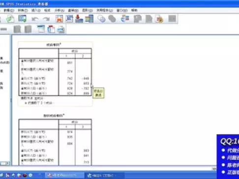Click the redo arrow in the toolbar
Viewport: 239px width, 179px height.
46,19
